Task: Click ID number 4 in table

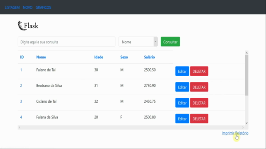Action: click(21, 117)
